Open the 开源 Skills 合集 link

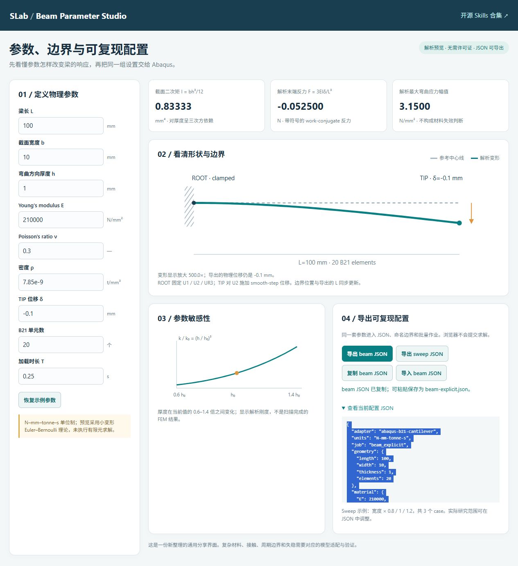(x=484, y=16)
